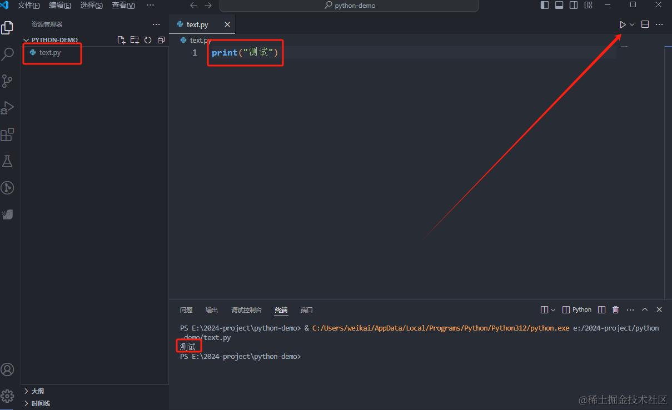The width and height of the screenshot is (672, 410).
Task: Open the Explorer view in activity bar
Action: point(7,28)
